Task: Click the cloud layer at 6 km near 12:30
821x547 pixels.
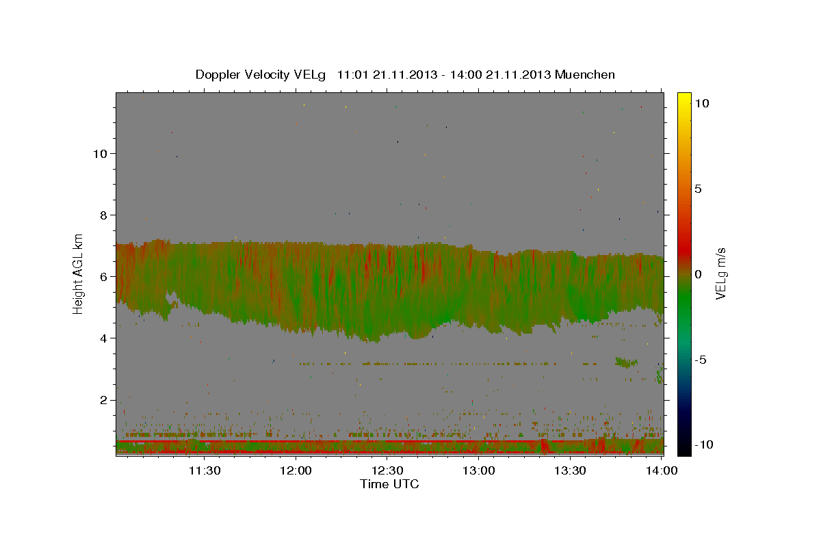Action: (x=387, y=276)
